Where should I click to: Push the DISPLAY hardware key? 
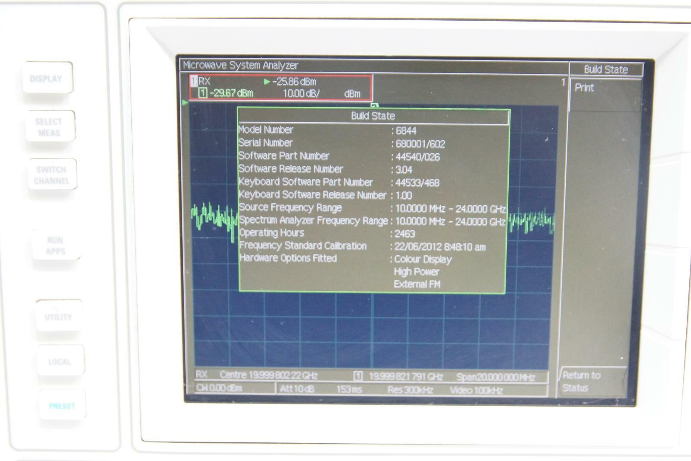coord(48,78)
